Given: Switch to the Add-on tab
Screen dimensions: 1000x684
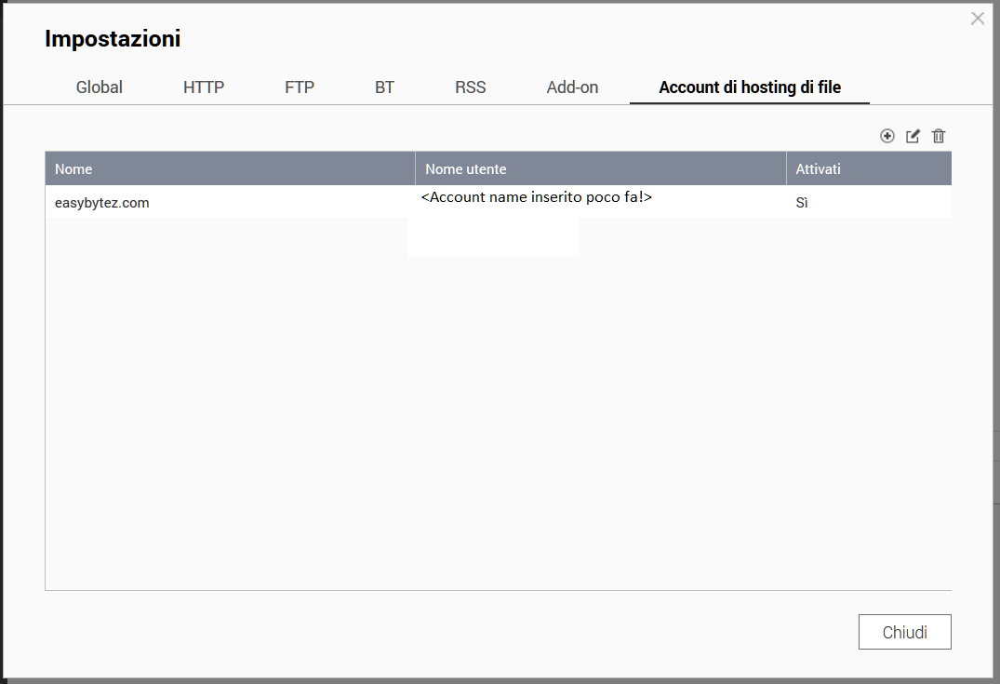Looking at the screenshot, I should (x=572, y=87).
